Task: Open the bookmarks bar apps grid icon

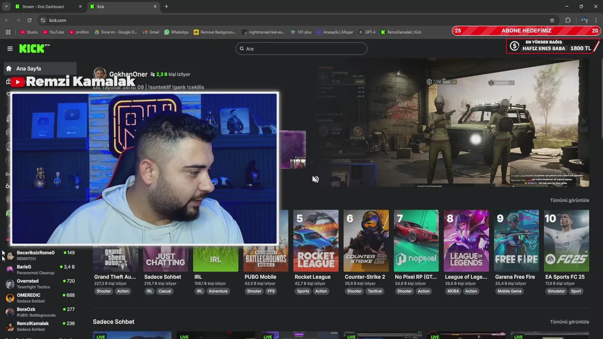Action: pos(8,32)
